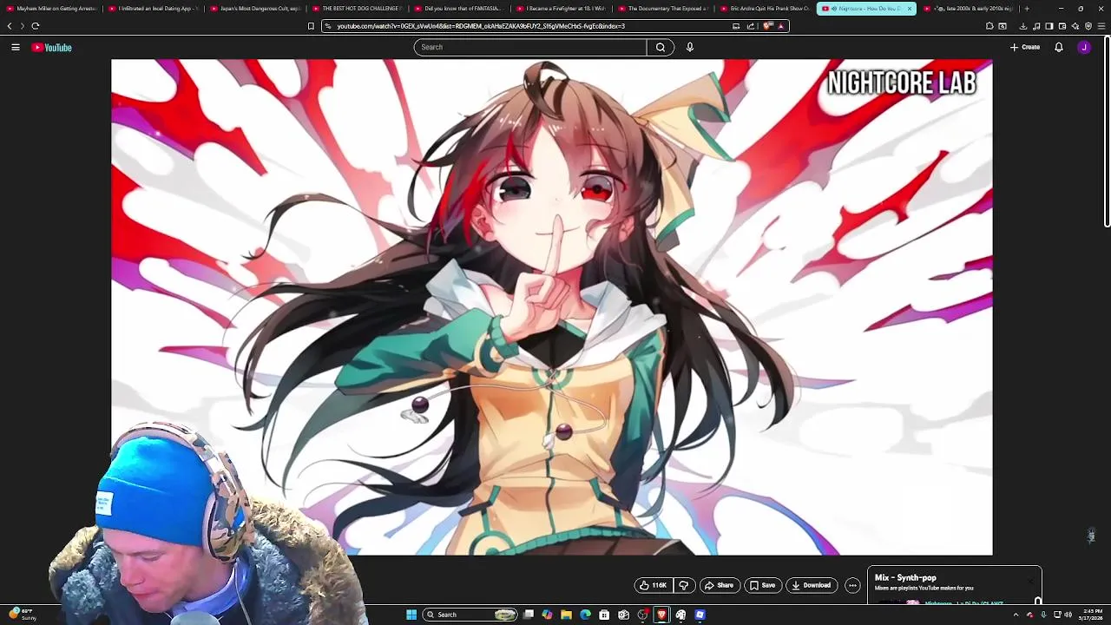1111x625 pixels.
Task: Click the Mix - Synth-pop playlist title
Action: tap(905, 577)
